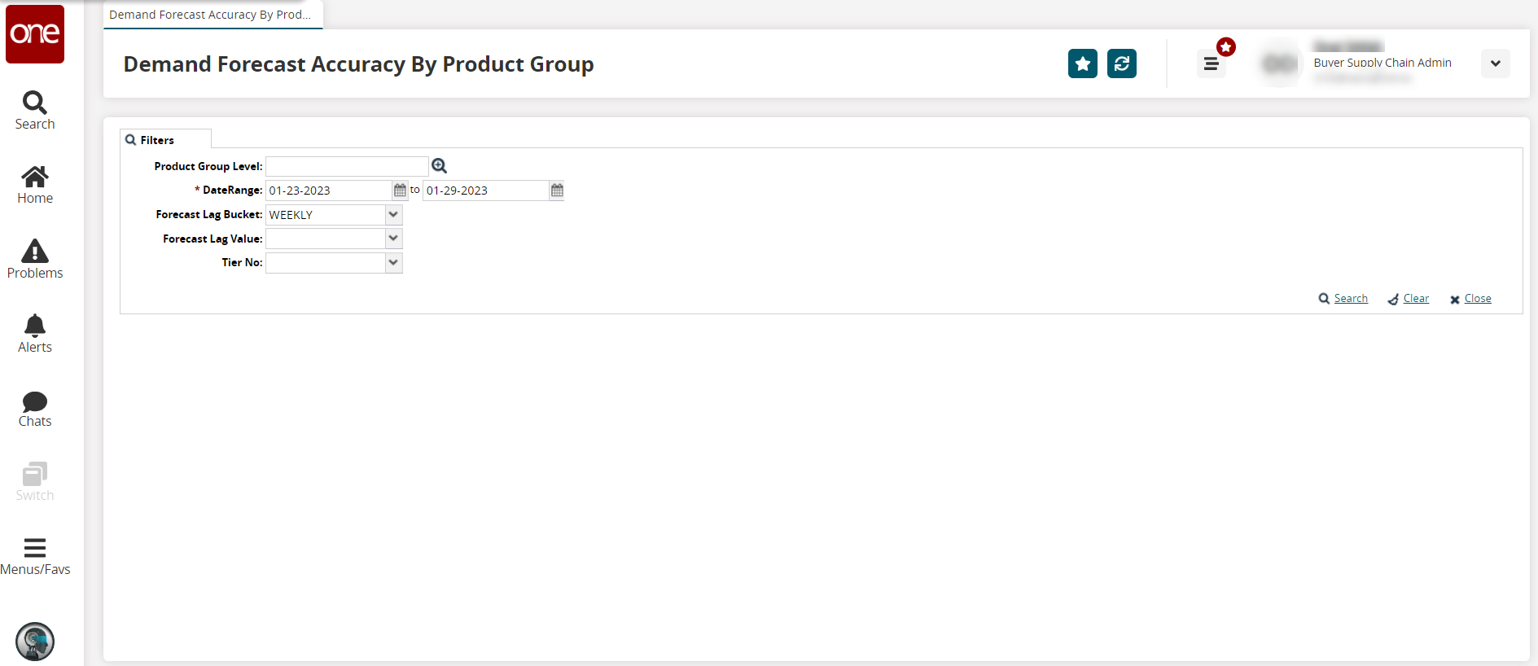Open the Search sidebar icon
Viewport: 1538px width, 666px height.
pyautogui.click(x=35, y=110)
